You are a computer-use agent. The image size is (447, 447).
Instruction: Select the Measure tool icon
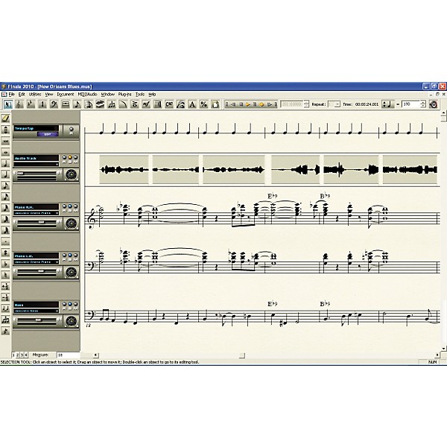(66, 104)
